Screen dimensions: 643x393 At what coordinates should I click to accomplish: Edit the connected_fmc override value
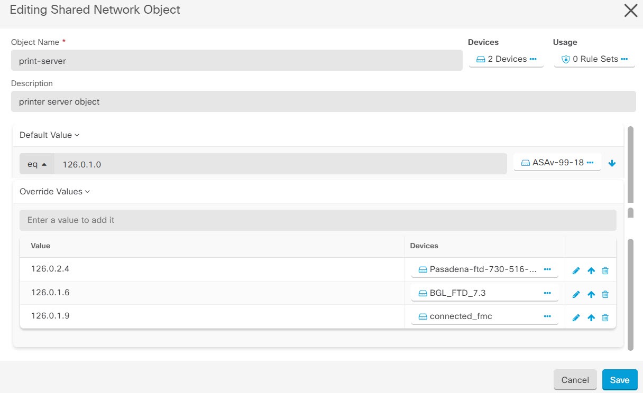click(576, 317)
